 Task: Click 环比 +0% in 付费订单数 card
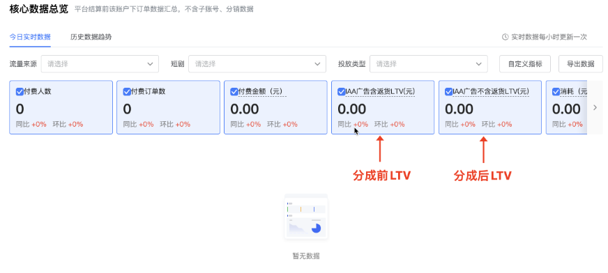pos(175,124)
